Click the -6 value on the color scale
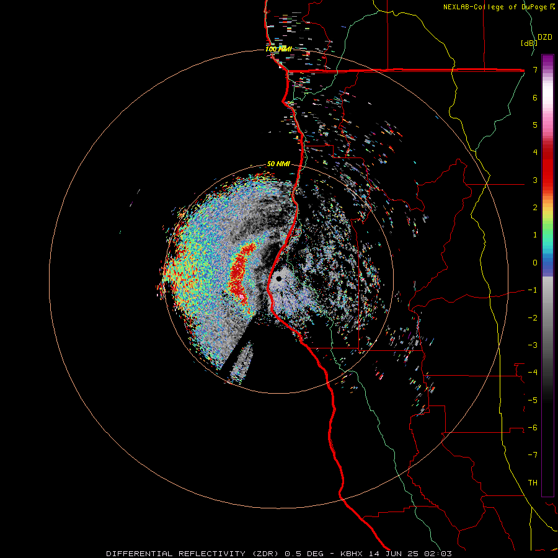Viewport: 558px width, 558px height. pos(533,428)
